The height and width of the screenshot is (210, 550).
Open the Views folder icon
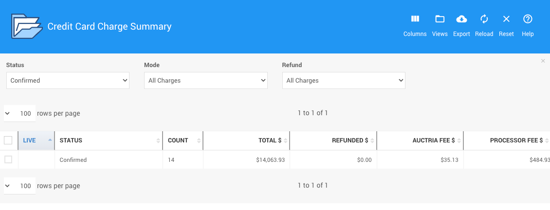(x=440, y=19)
